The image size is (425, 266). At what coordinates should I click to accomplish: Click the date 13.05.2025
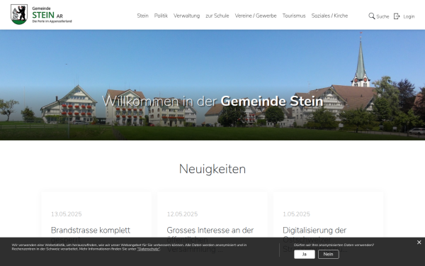click(x=67, y=214)
